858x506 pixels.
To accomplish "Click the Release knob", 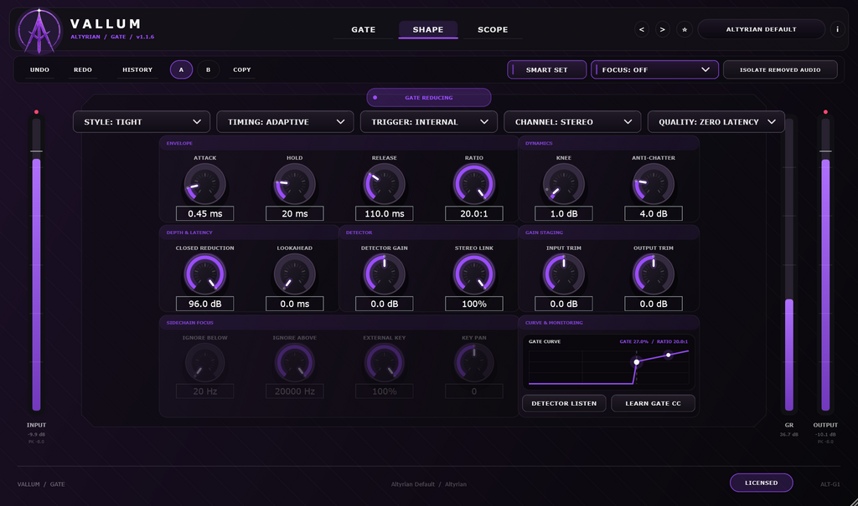I will tap(384, 184).
